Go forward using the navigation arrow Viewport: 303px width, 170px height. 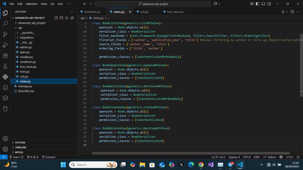[x=90, y=4]
